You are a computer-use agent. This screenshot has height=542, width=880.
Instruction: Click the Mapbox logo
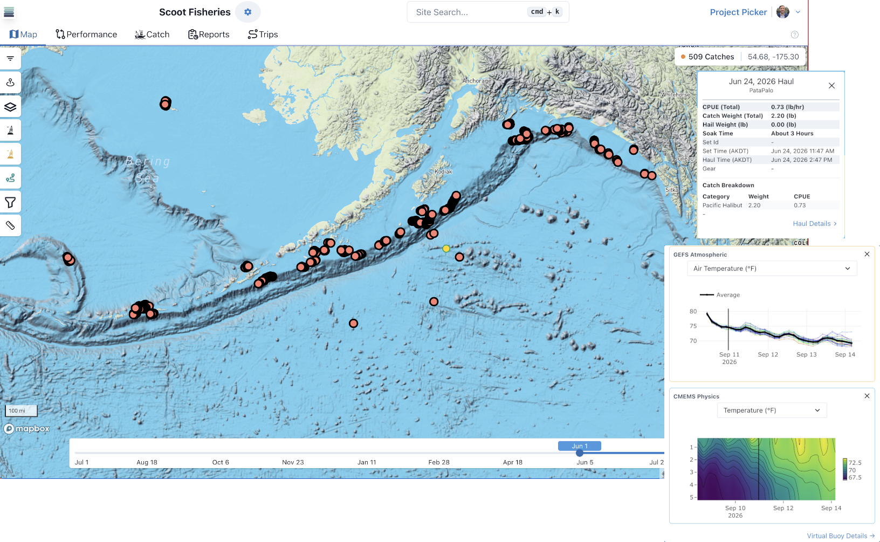[x=27, y=429]
